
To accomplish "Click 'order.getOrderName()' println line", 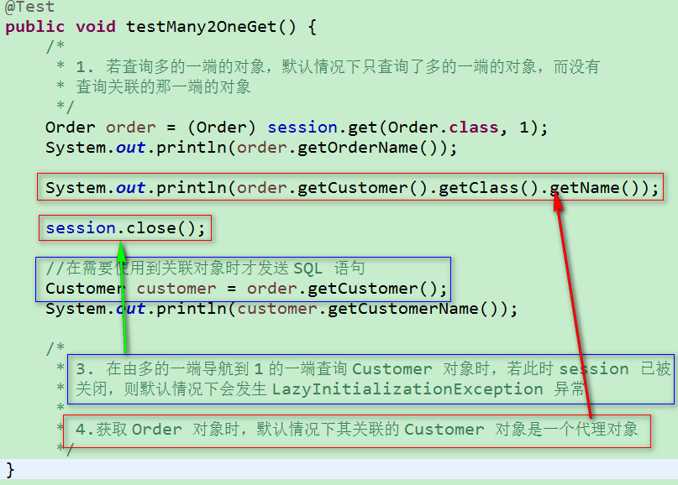I will tap(251, 149).
